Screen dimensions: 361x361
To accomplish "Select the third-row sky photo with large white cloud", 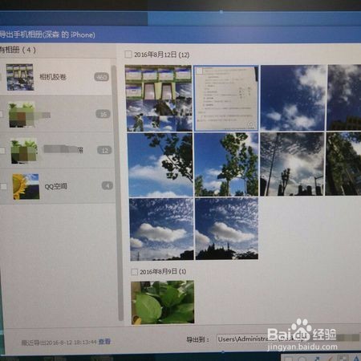I will coord(161,229).
